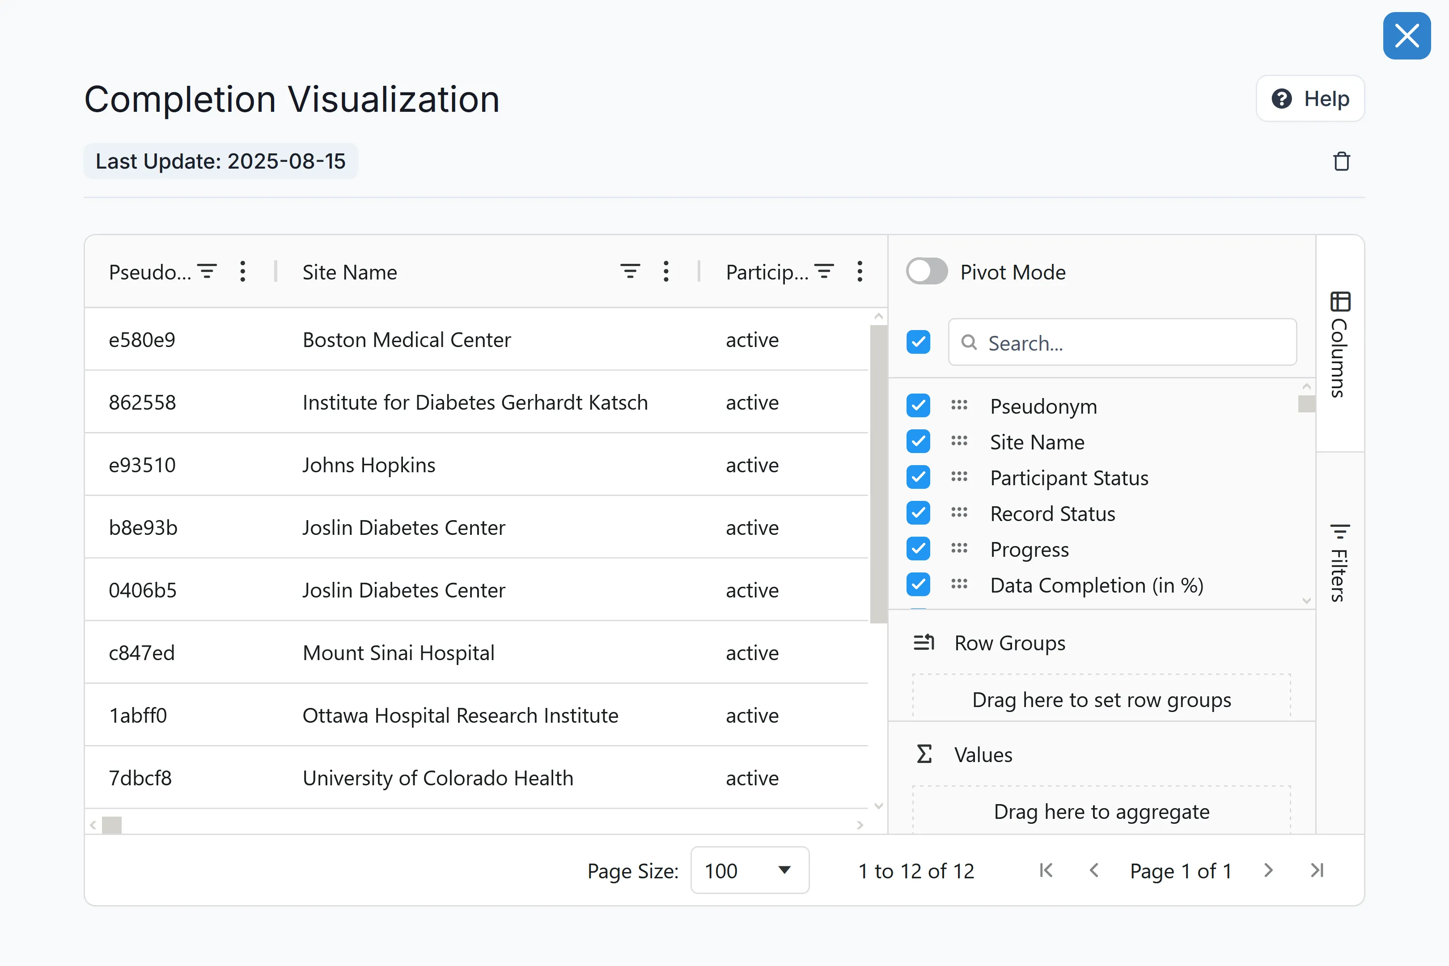1449x966 pixels.
Task: Grab the drag handle beside Participant Status
Action: pos(959,477)
